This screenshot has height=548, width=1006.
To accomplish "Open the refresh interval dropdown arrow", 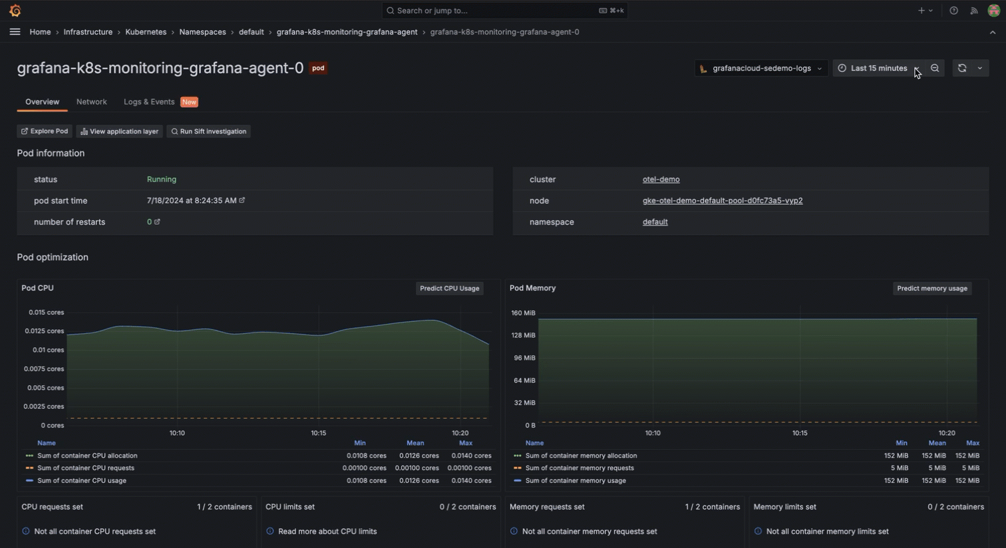I will [980, 68].
